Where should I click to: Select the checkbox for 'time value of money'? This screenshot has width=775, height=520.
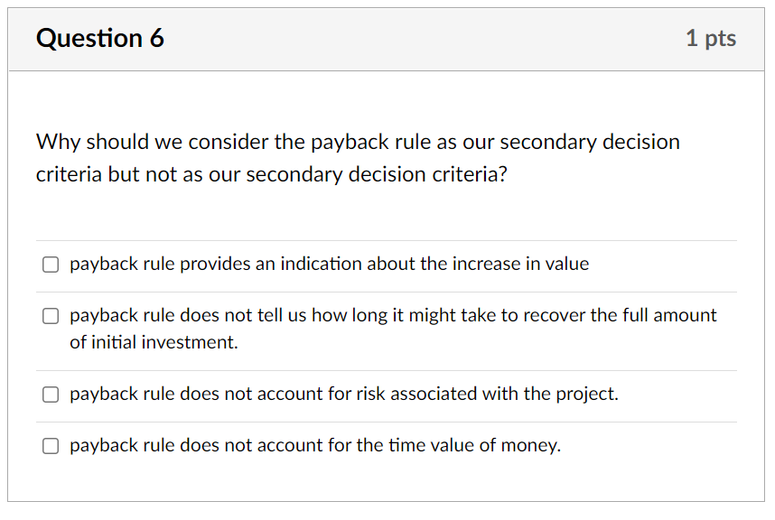click(x=51, y=445)
